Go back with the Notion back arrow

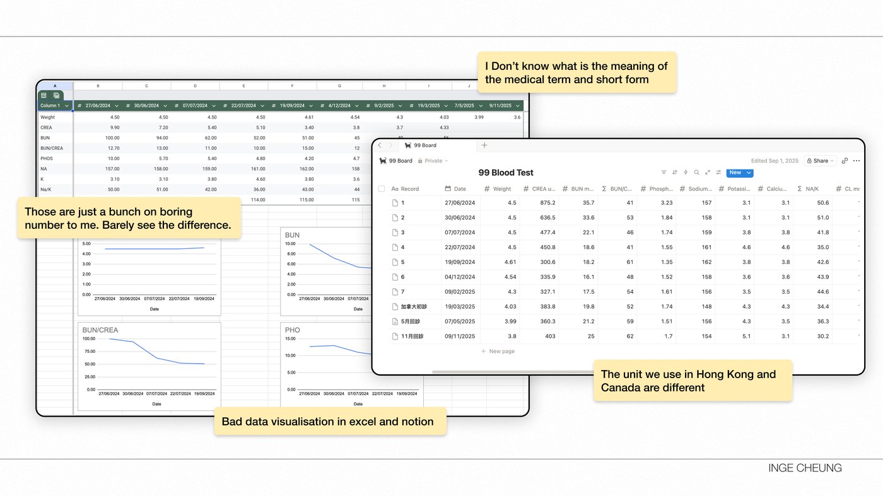click(x=380, y=146)
